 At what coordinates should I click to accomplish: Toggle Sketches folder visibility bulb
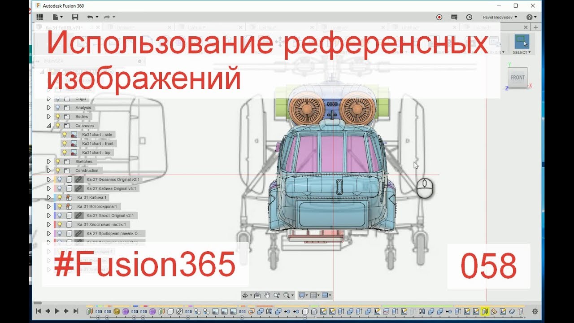point(58,161)
